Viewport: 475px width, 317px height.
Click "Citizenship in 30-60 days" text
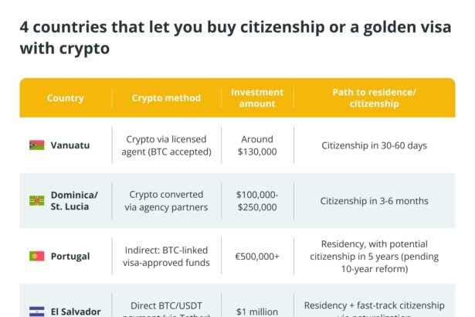[x=374, y=145]
